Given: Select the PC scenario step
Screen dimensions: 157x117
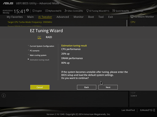Looking at the screenshot, I should click(x=35, y=51).
